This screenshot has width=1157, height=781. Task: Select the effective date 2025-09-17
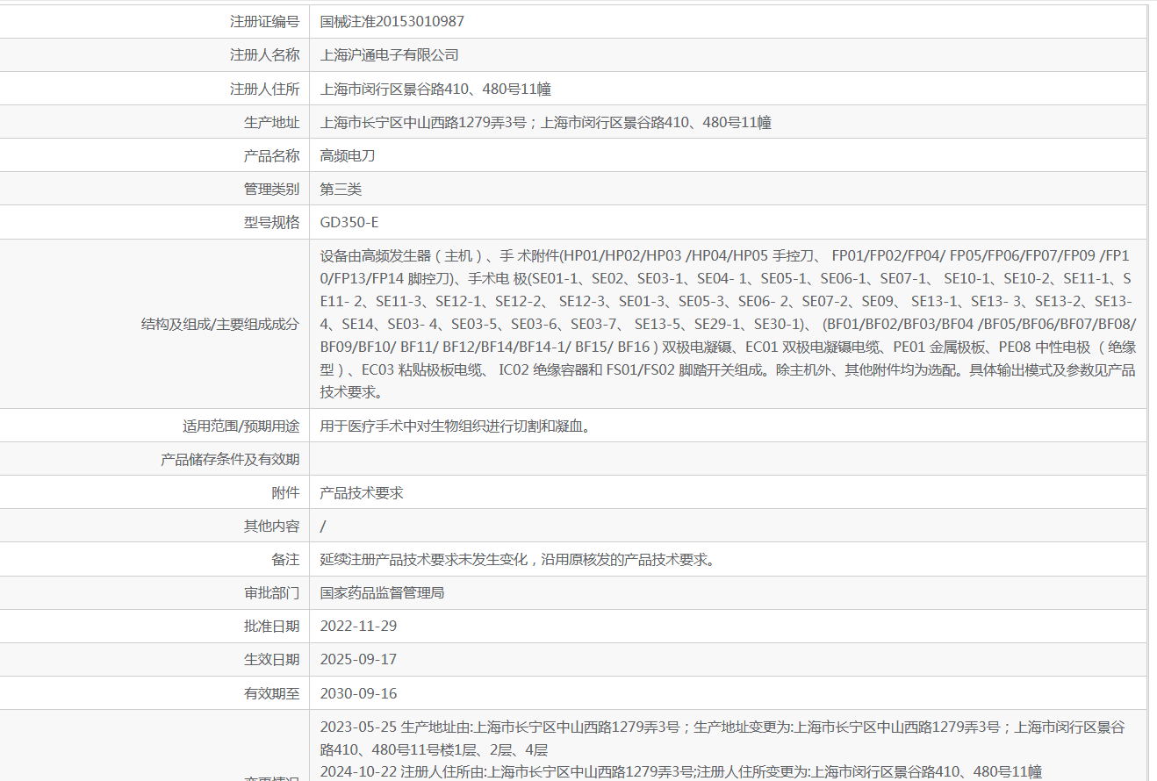tap(359, 659)
